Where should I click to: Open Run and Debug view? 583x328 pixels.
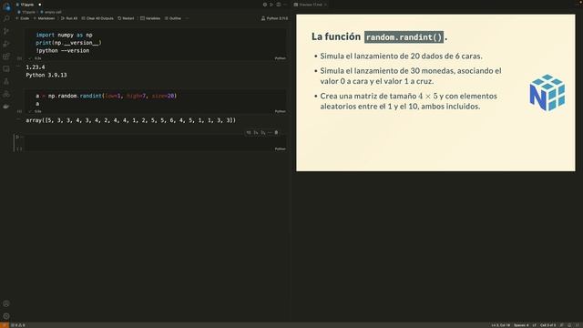click(x=6, y=44)
